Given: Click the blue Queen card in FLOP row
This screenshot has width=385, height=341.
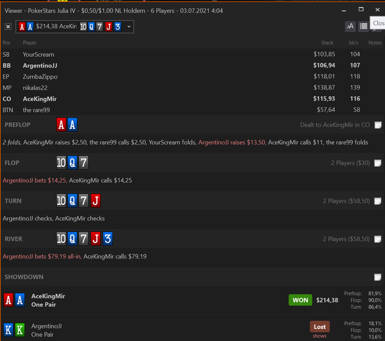Looking at the screenshot, I should [x=73, y=163].
